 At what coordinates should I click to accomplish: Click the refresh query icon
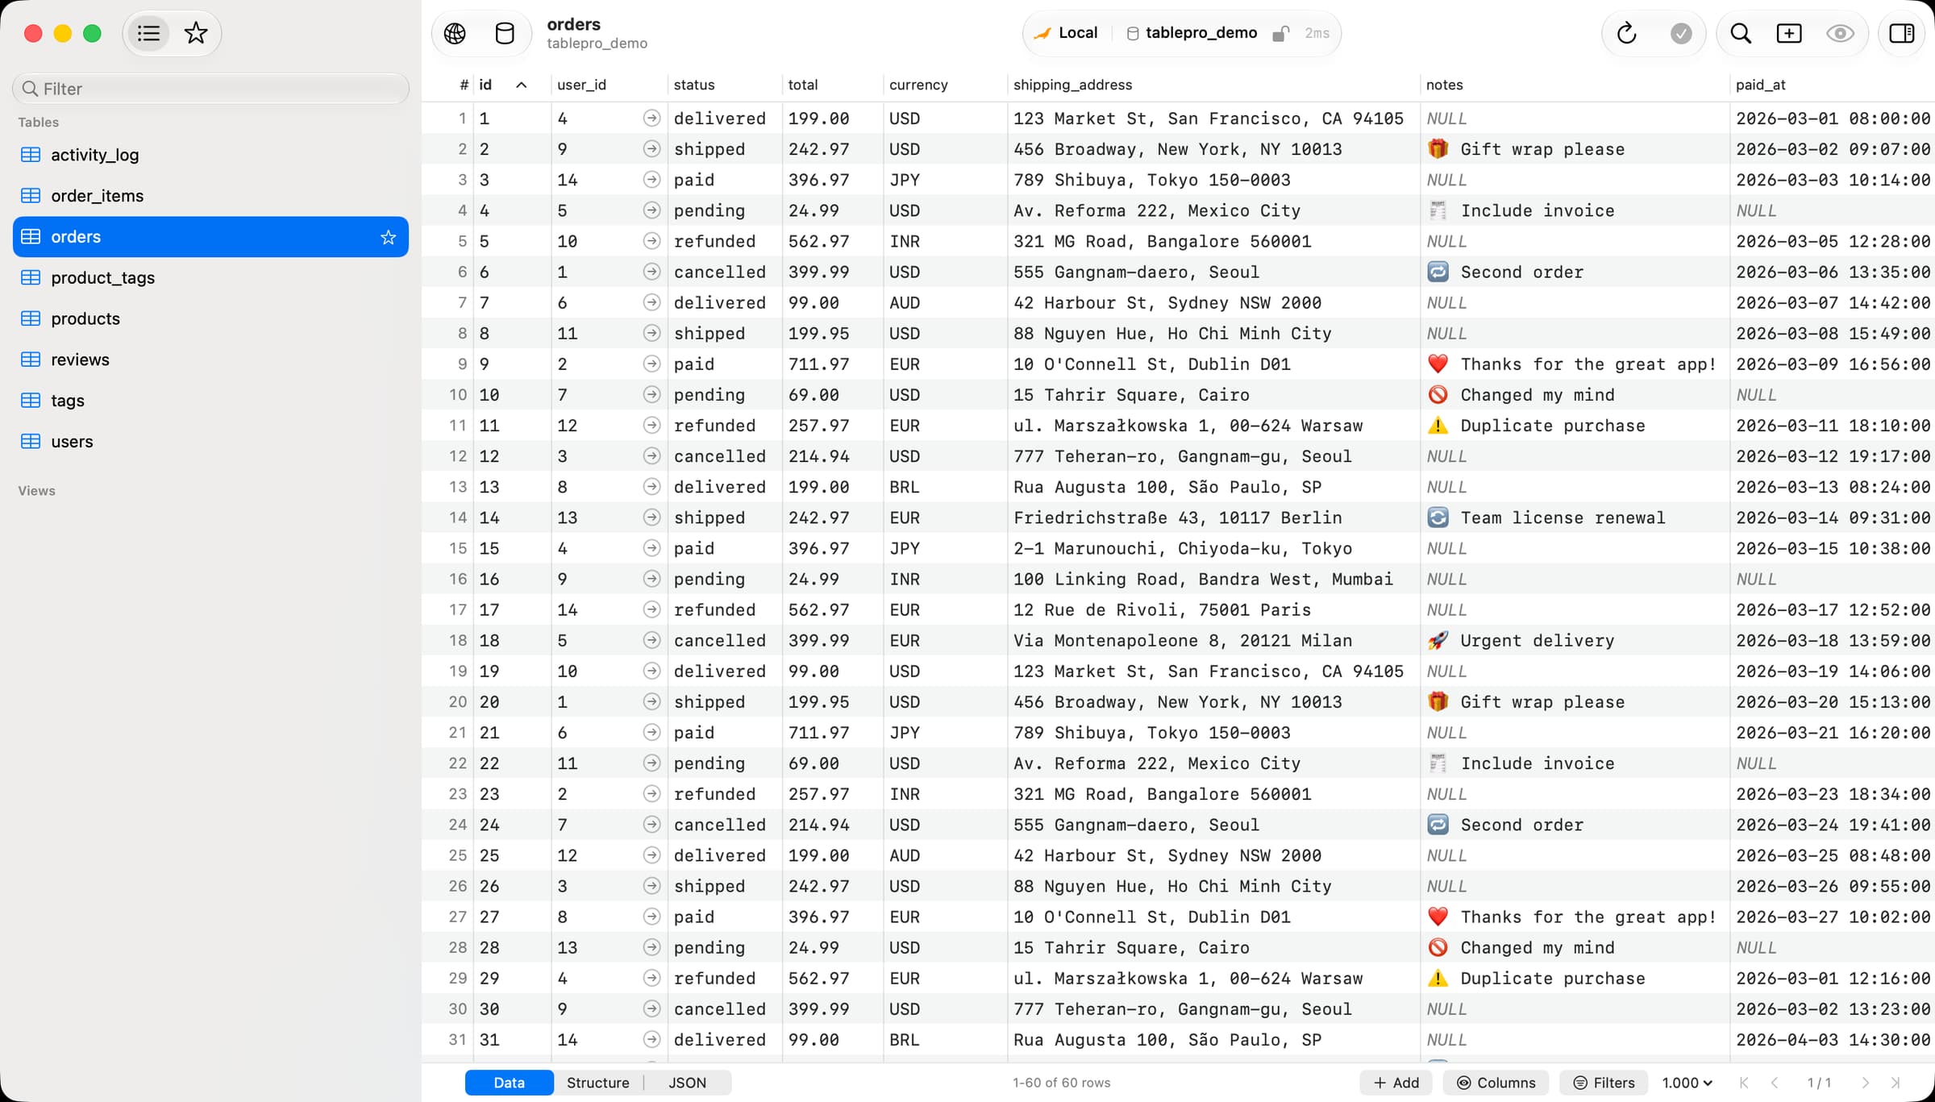click(x=1627, y=33)
